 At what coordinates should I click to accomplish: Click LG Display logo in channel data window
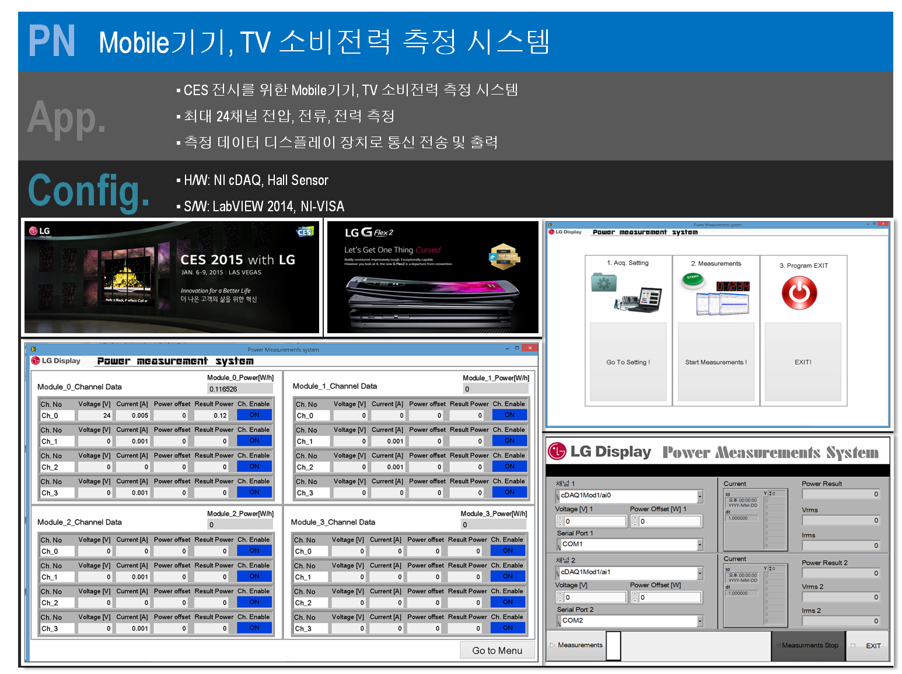56,361
